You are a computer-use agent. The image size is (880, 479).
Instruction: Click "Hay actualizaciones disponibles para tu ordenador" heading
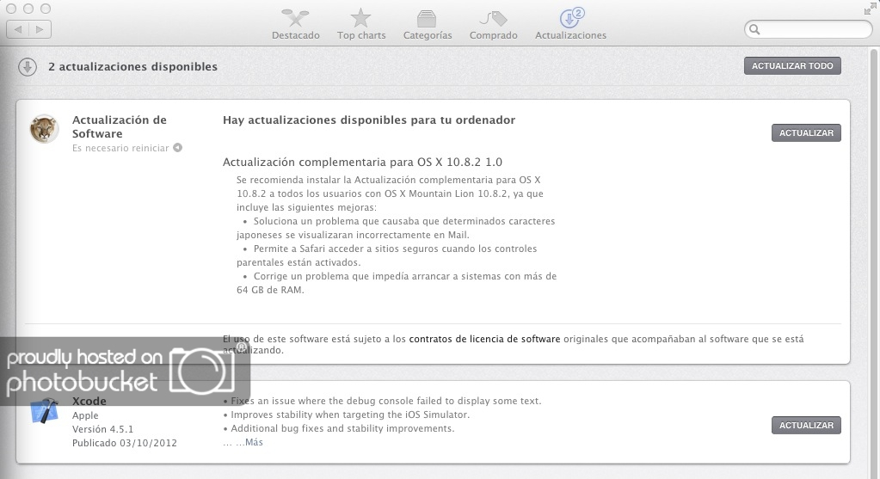[369, 120]
